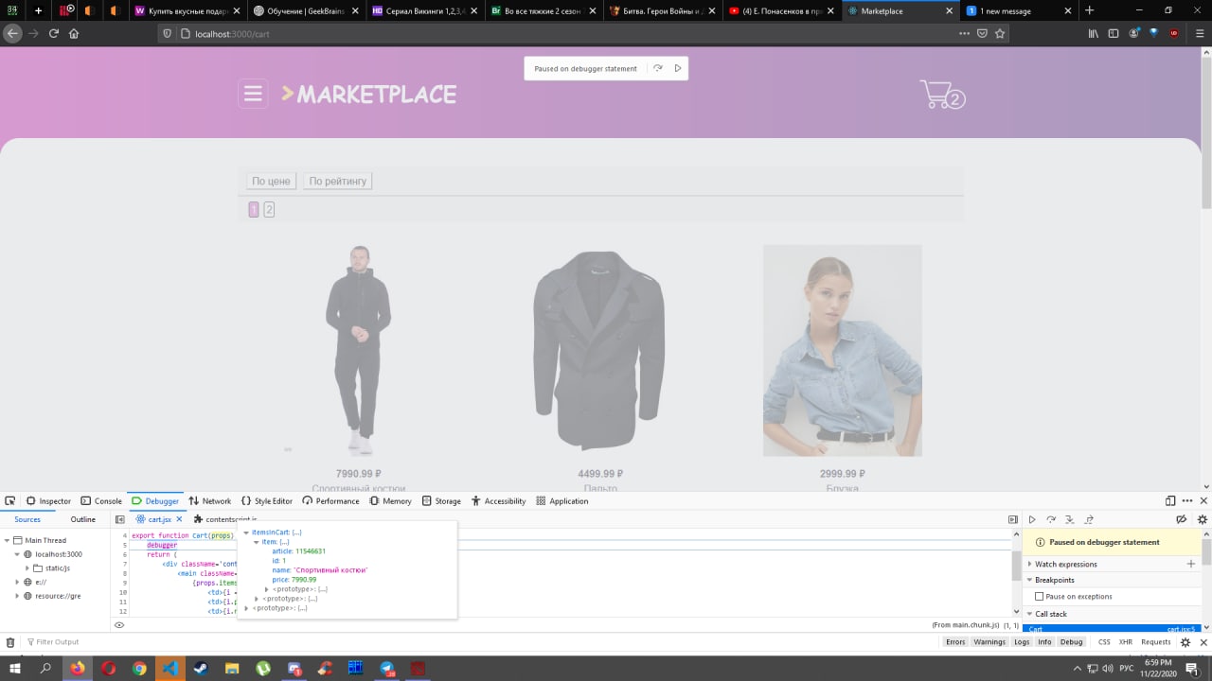This screenshot has height=681, width=1212.
Task: Click the browser home button
Action: (x=74, y=33)
